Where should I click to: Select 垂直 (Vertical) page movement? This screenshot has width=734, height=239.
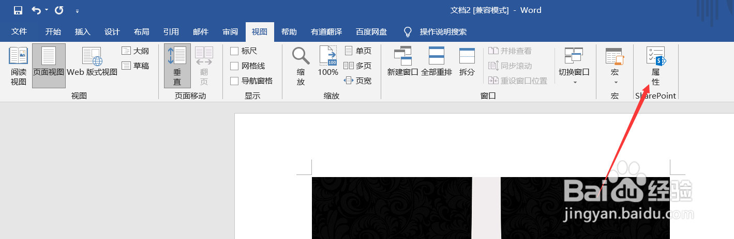pos(177,66)
